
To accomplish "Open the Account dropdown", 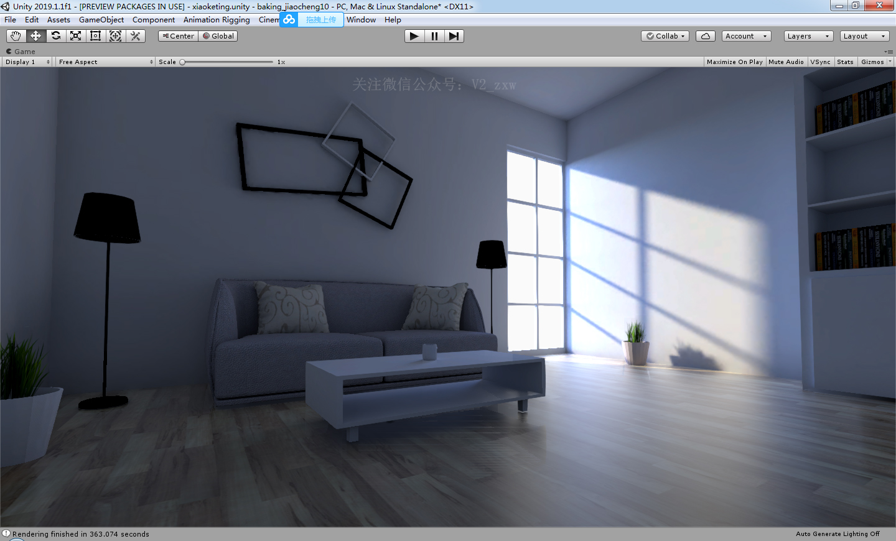I will pos(747,36).
